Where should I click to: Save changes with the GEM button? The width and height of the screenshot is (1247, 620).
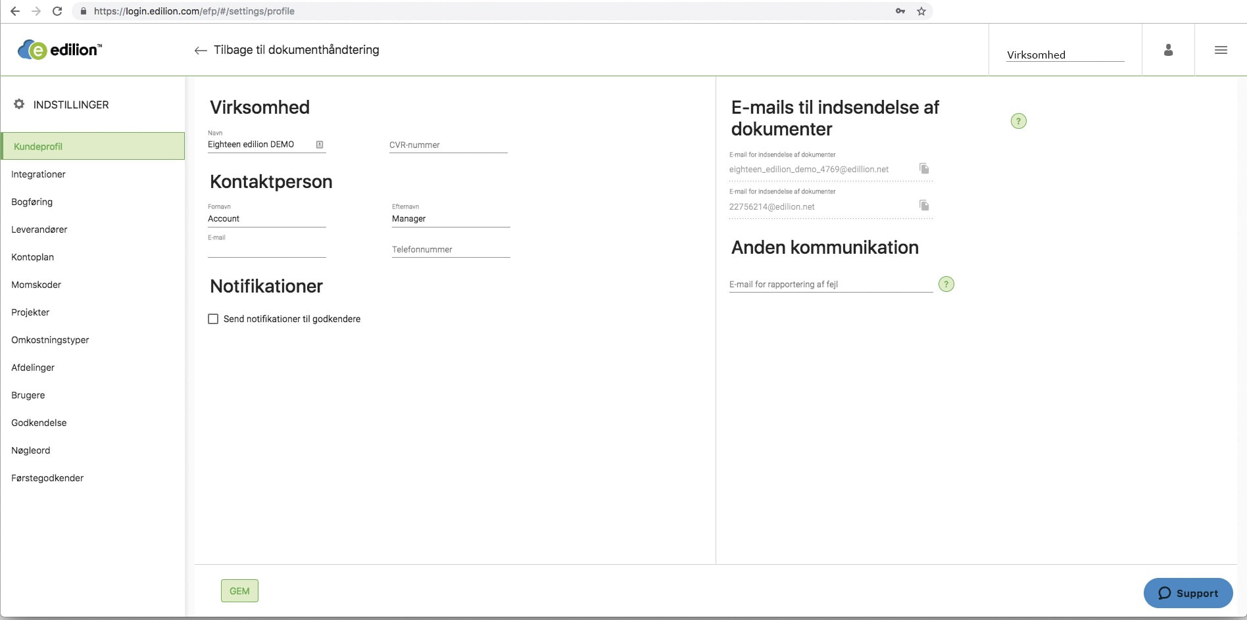[x=239, y=590]
